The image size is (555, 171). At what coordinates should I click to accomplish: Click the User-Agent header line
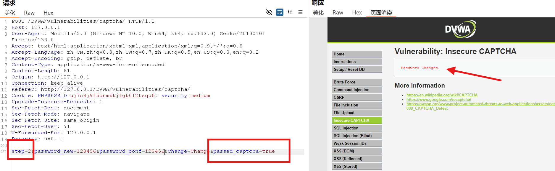click(138, 37)
